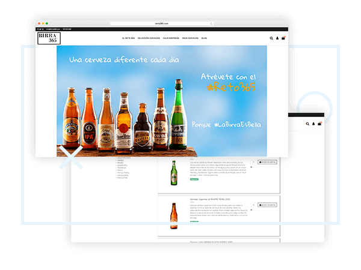This screenshot has width=361, height=270.
Task: Open the PACK CERVEZAS menu item
Action: click(190, 38)
